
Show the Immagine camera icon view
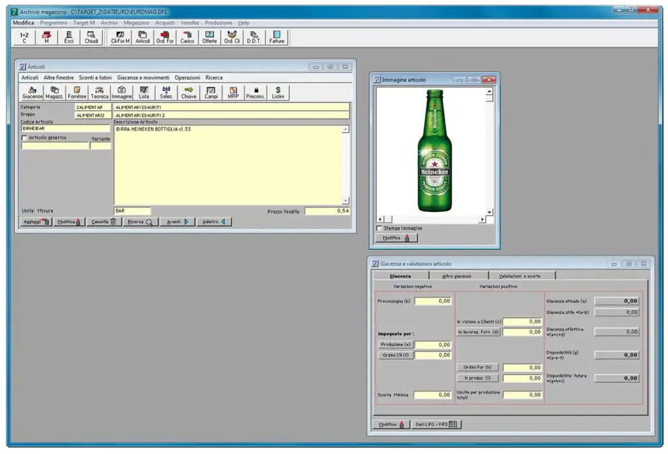tap(122, 93)
